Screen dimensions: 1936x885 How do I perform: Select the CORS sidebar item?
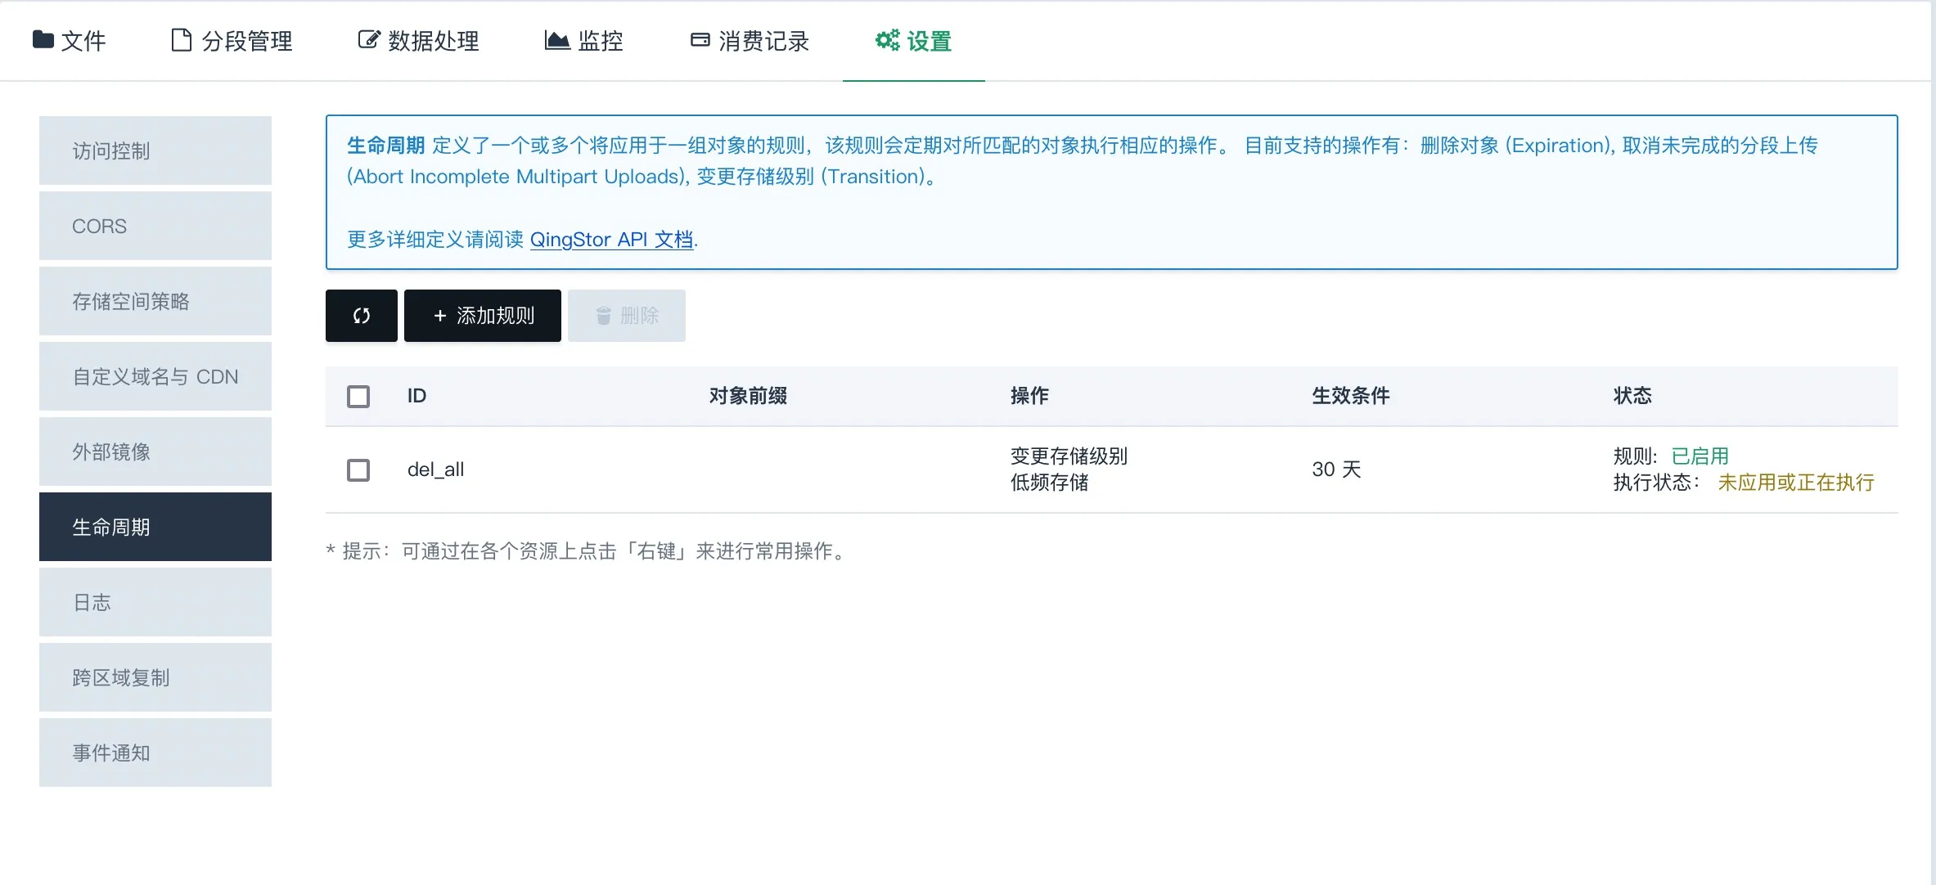[x=155, y=226]
